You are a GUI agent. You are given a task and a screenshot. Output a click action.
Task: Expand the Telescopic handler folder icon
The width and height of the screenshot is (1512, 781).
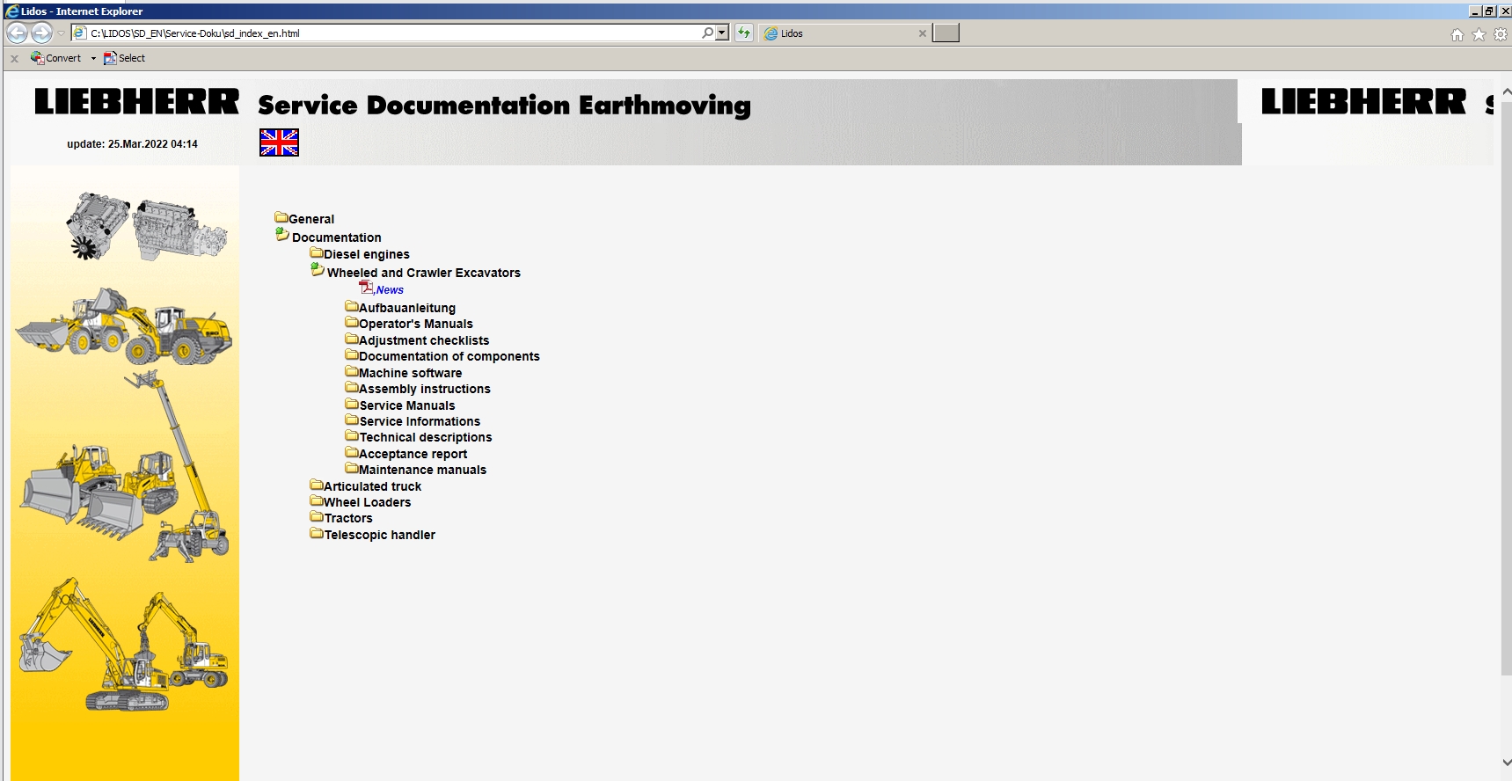317,533
